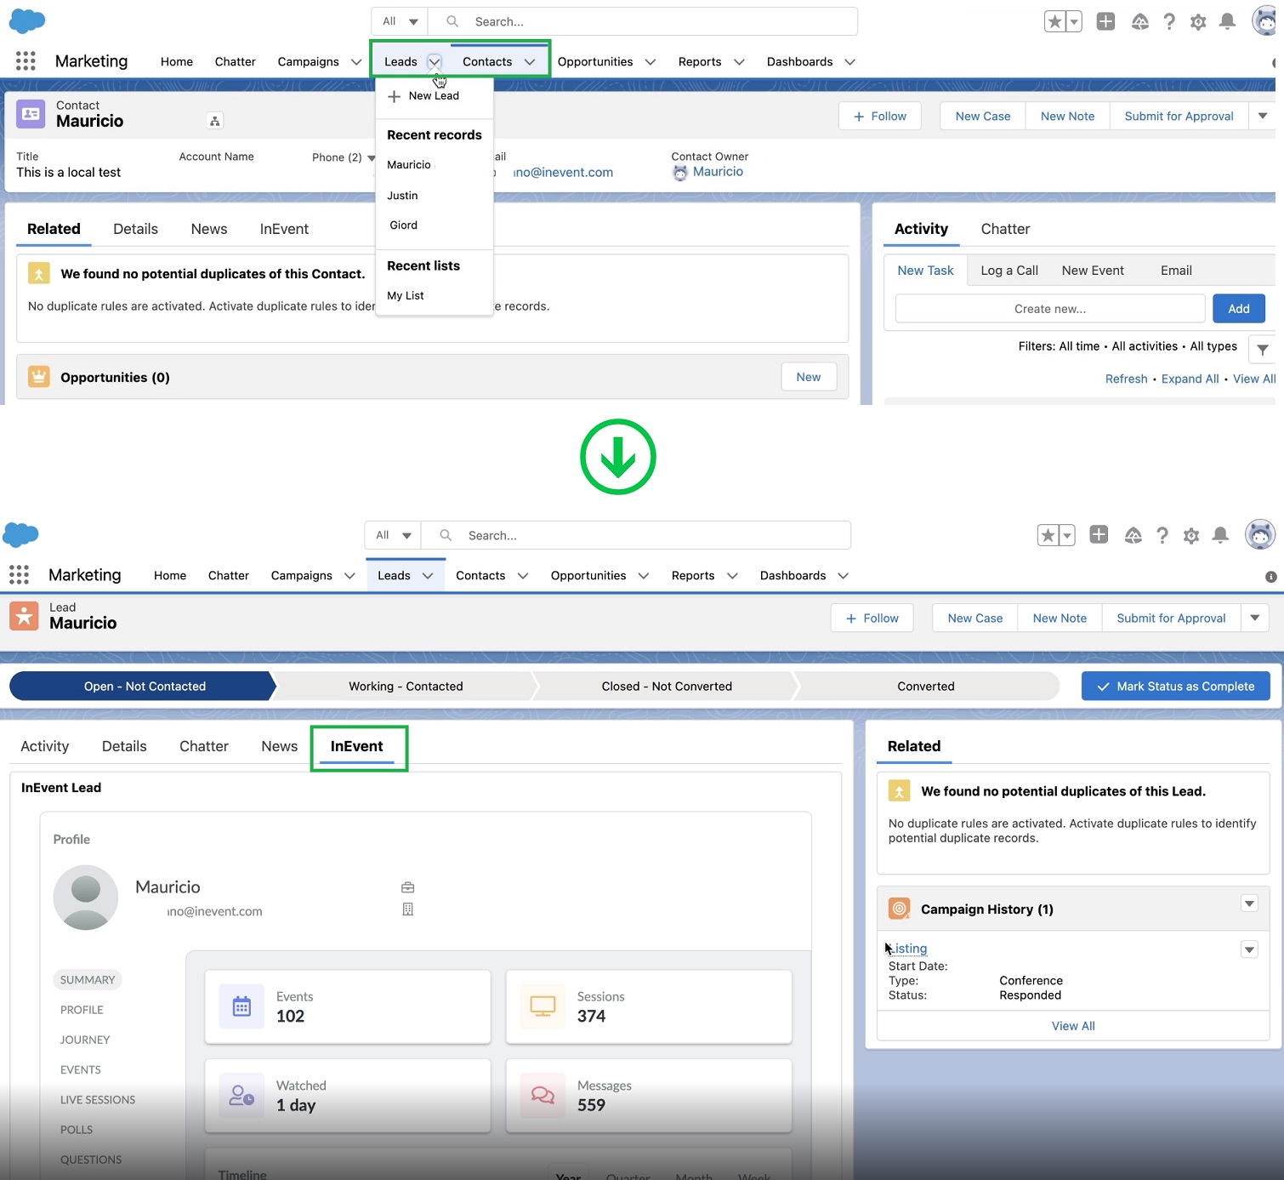This screenshot has height=1180, width=1284.
Task: Click the Campaign History target icon
Action: pyautogui.click(x=899, y=909)
